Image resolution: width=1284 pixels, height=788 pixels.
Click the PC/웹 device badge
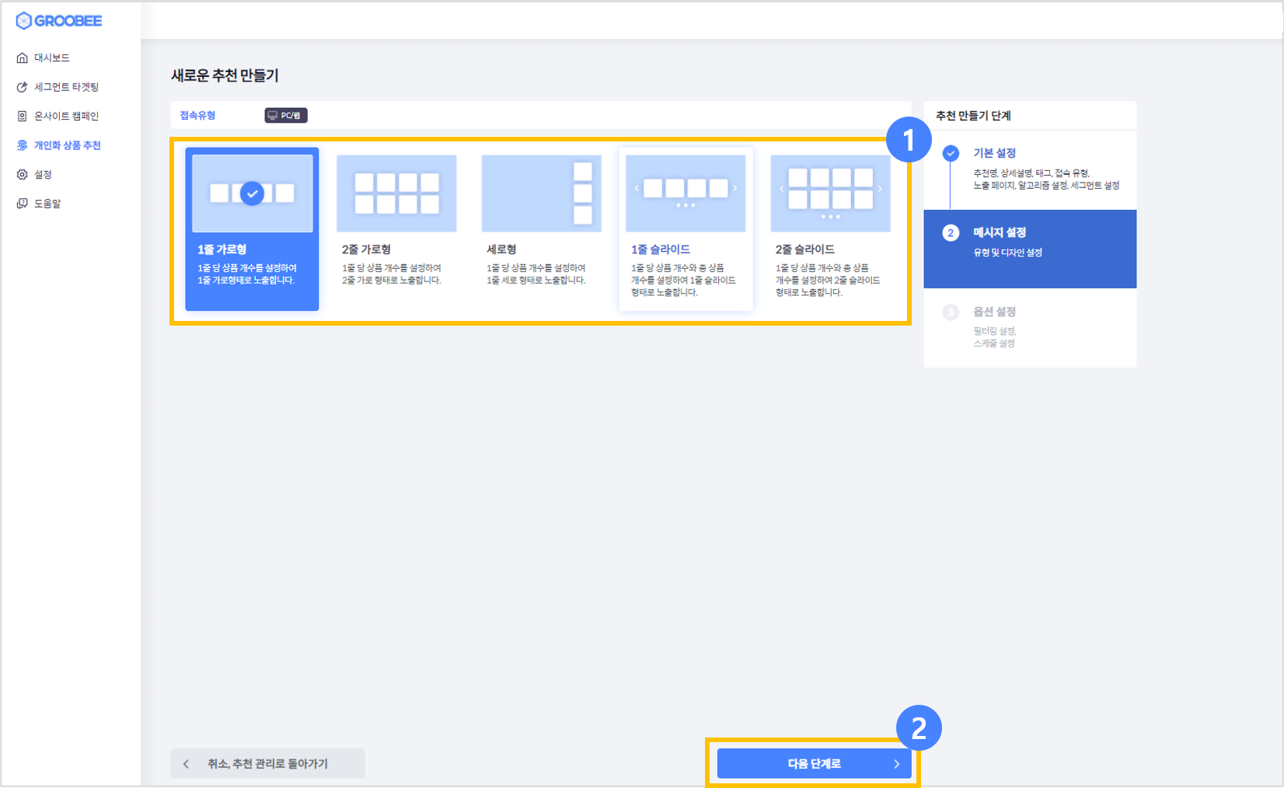coord(286,115)
